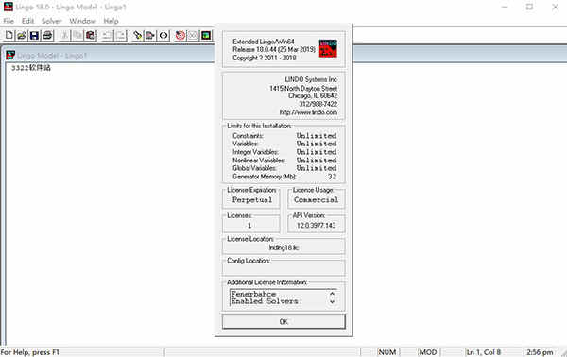Click 'Ln 1, Col 8' cursor position in status bar
This screenshot has height=357, width=567.
tap(484, 352)
